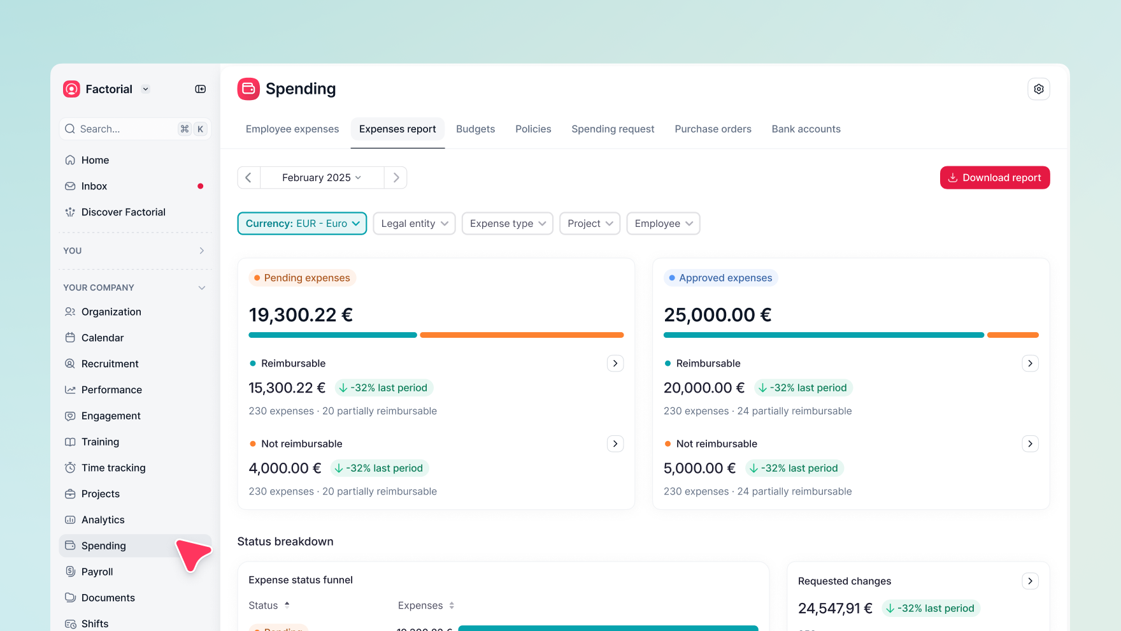The height and width of the screenshot is (631, 1121).
Task: Open pending Not reimbursable details arrow
Action: [x=615, y=444]
